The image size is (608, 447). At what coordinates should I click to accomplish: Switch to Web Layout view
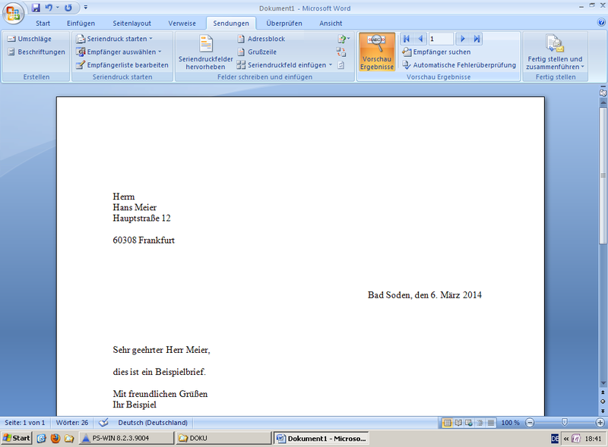469,423
